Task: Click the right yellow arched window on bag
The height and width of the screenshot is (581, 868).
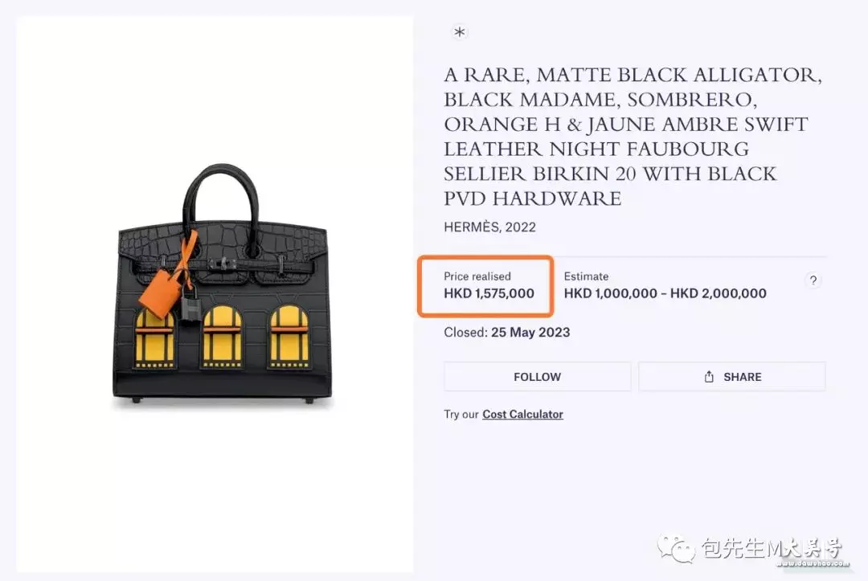Action: 289,337
